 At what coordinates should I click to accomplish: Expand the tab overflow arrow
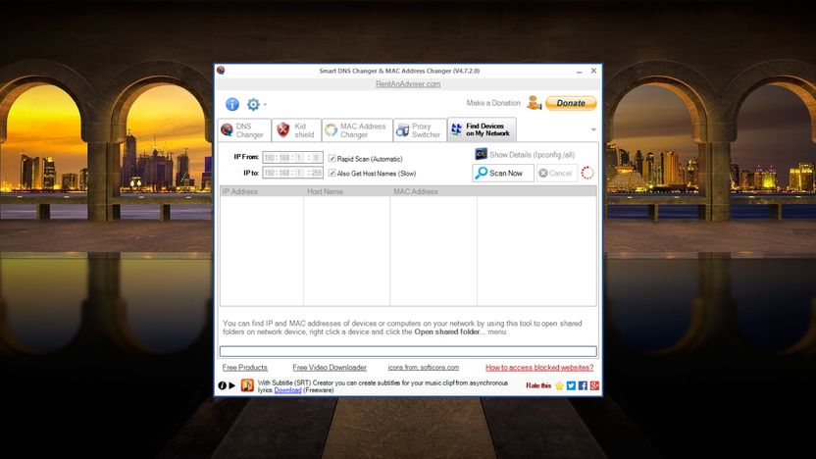[593, 129]
